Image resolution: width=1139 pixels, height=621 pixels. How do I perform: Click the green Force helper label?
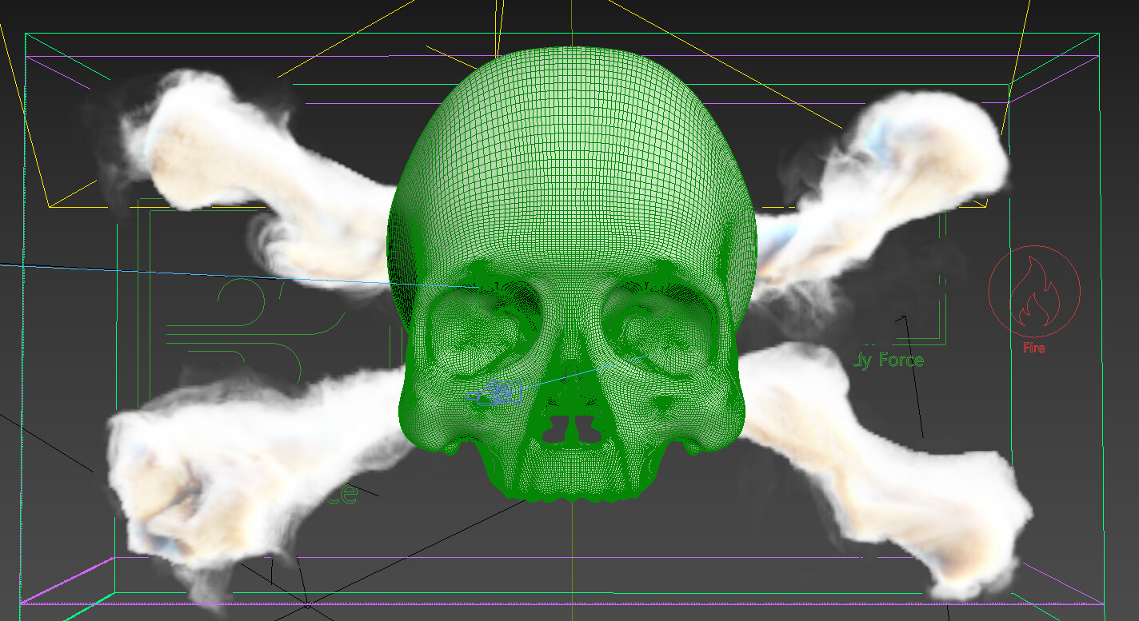click(x=888, y=360)
